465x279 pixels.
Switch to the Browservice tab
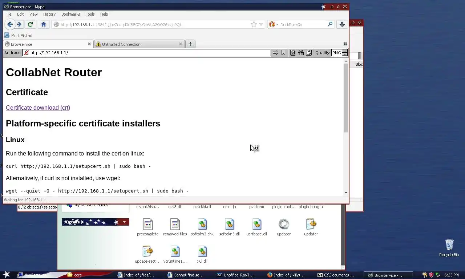48,44
